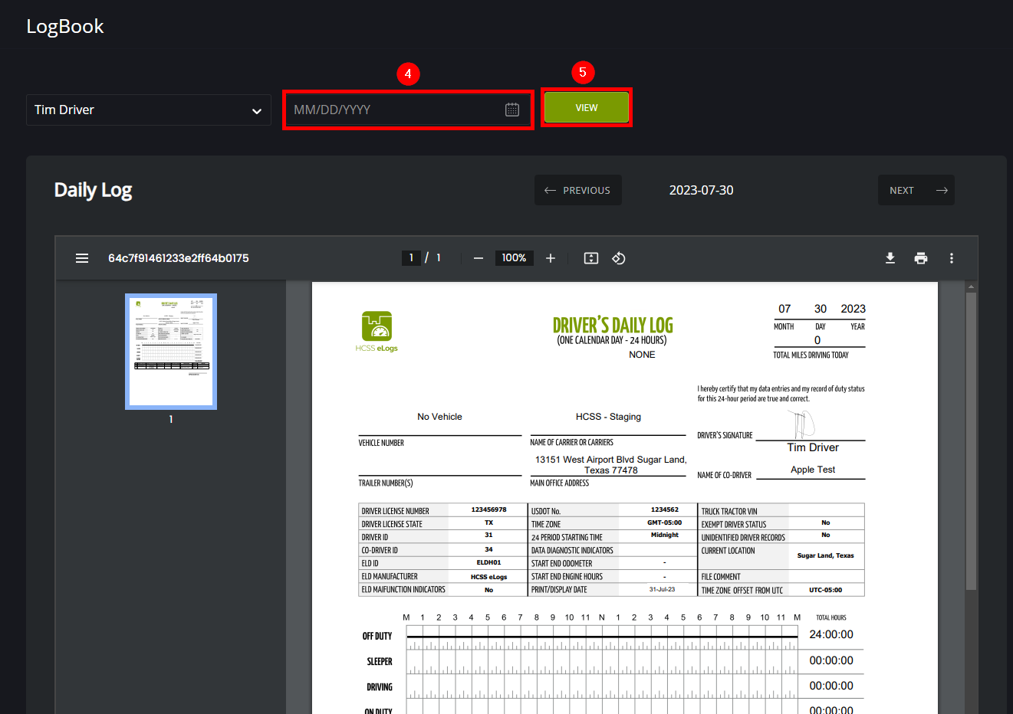Rotate the daily log counterclockwise
This screenshot has height=714, width=1013.
pos(619,258)
